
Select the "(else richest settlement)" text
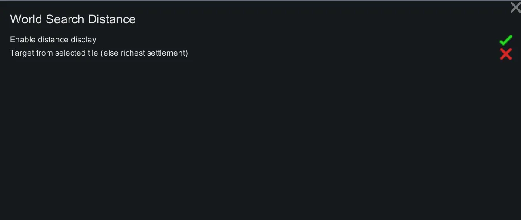click(144, 53)
